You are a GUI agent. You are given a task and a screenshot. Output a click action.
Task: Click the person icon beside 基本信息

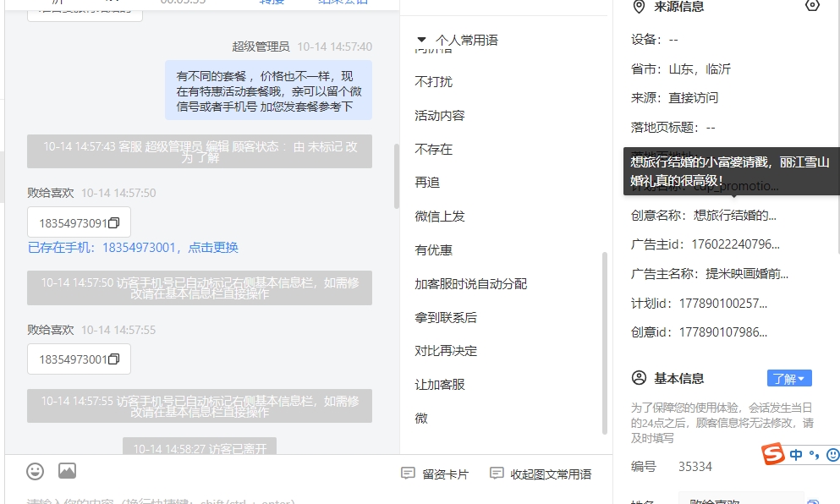pos(640,378)
